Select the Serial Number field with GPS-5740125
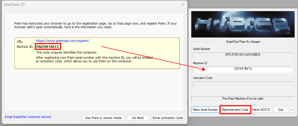 (x=243, y=55)
